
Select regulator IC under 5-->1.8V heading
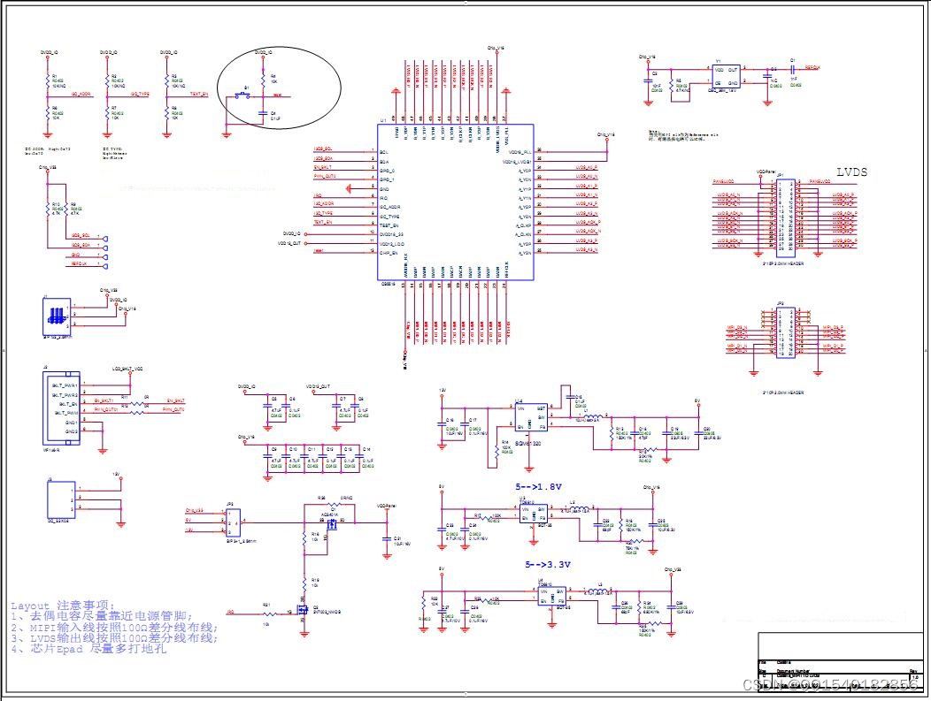(x=535, y=513)
